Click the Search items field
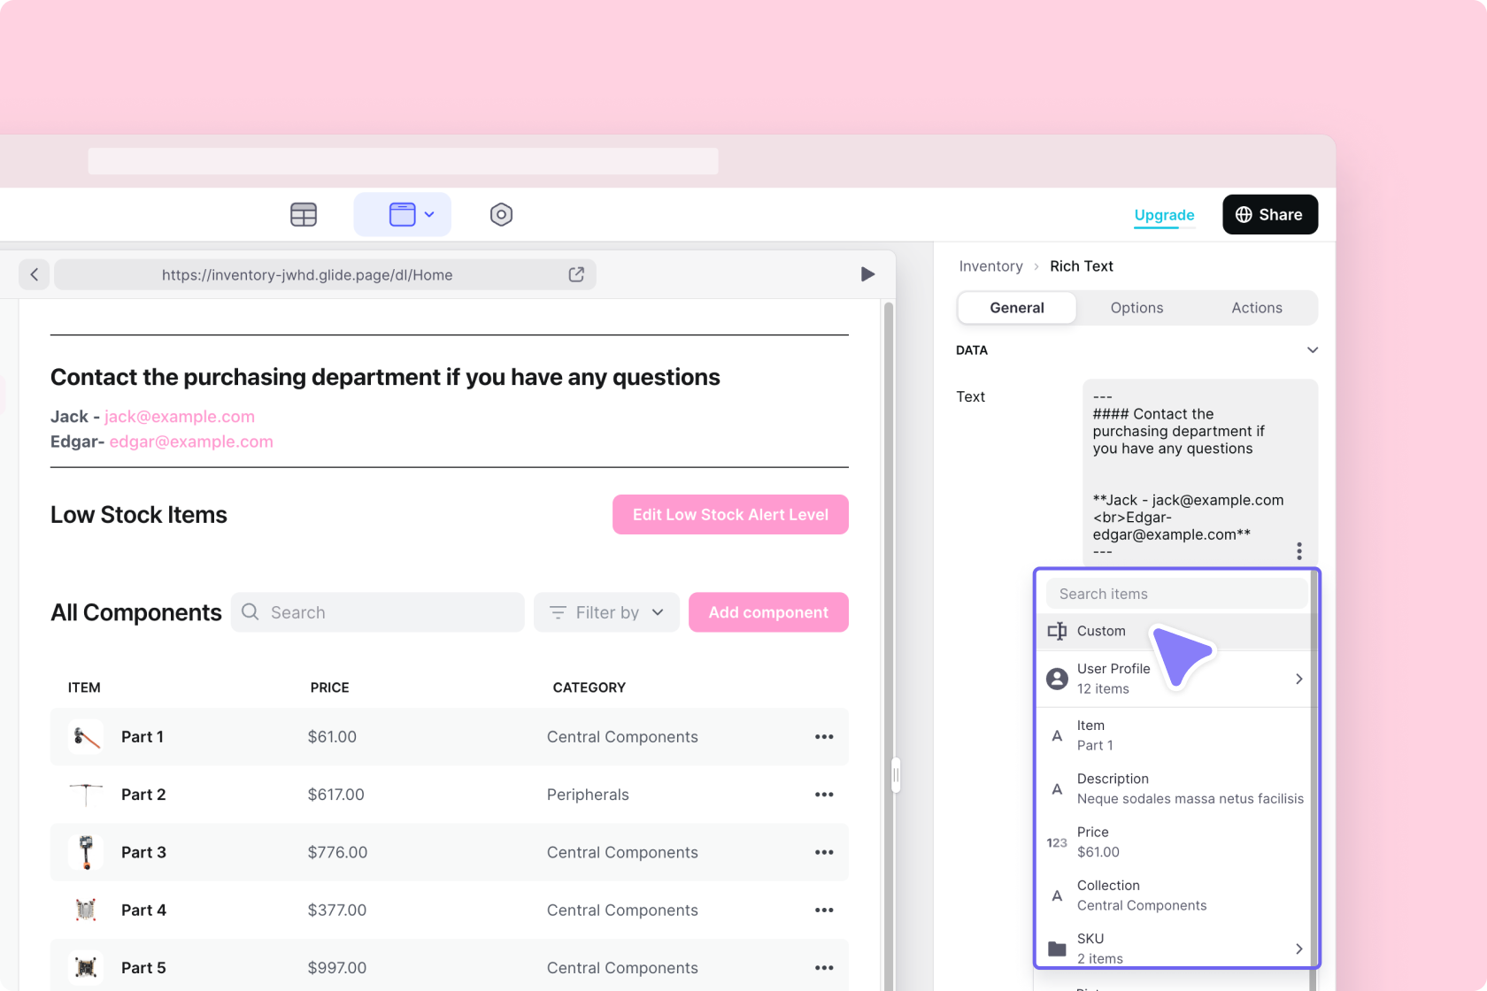This screenshot has width=1487, height=991. pos(1175,594)
